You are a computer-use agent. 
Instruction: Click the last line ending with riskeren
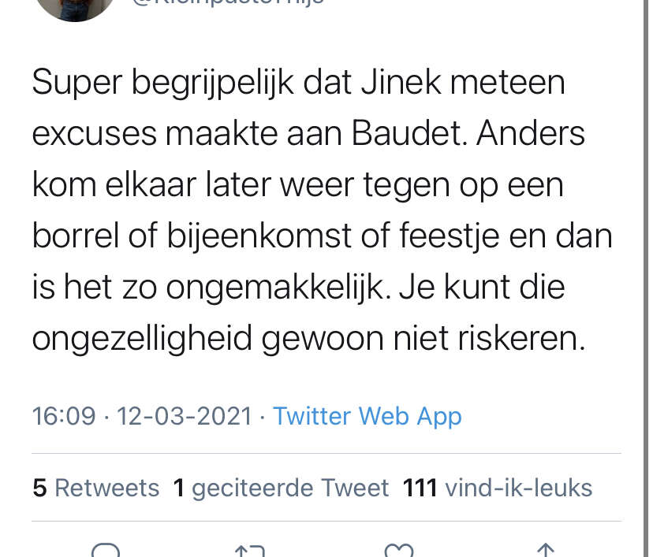click(309, 340)
